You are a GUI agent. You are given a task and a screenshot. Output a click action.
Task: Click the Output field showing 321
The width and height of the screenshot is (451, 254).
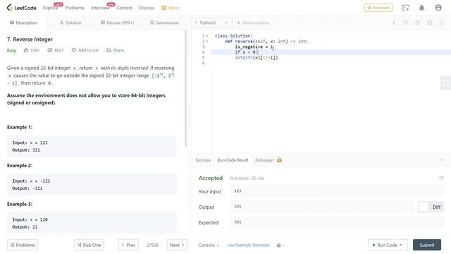click(x=322, y=207)
